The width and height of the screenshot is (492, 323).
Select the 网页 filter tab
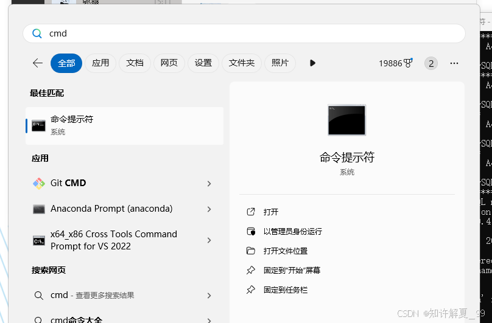pos(169,63)
